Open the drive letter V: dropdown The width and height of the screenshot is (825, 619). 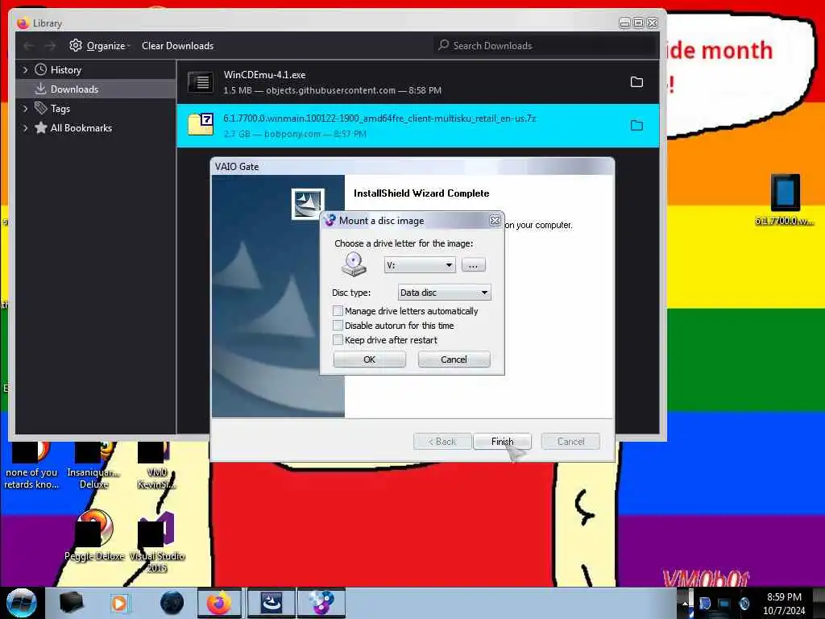coord(419,265)
